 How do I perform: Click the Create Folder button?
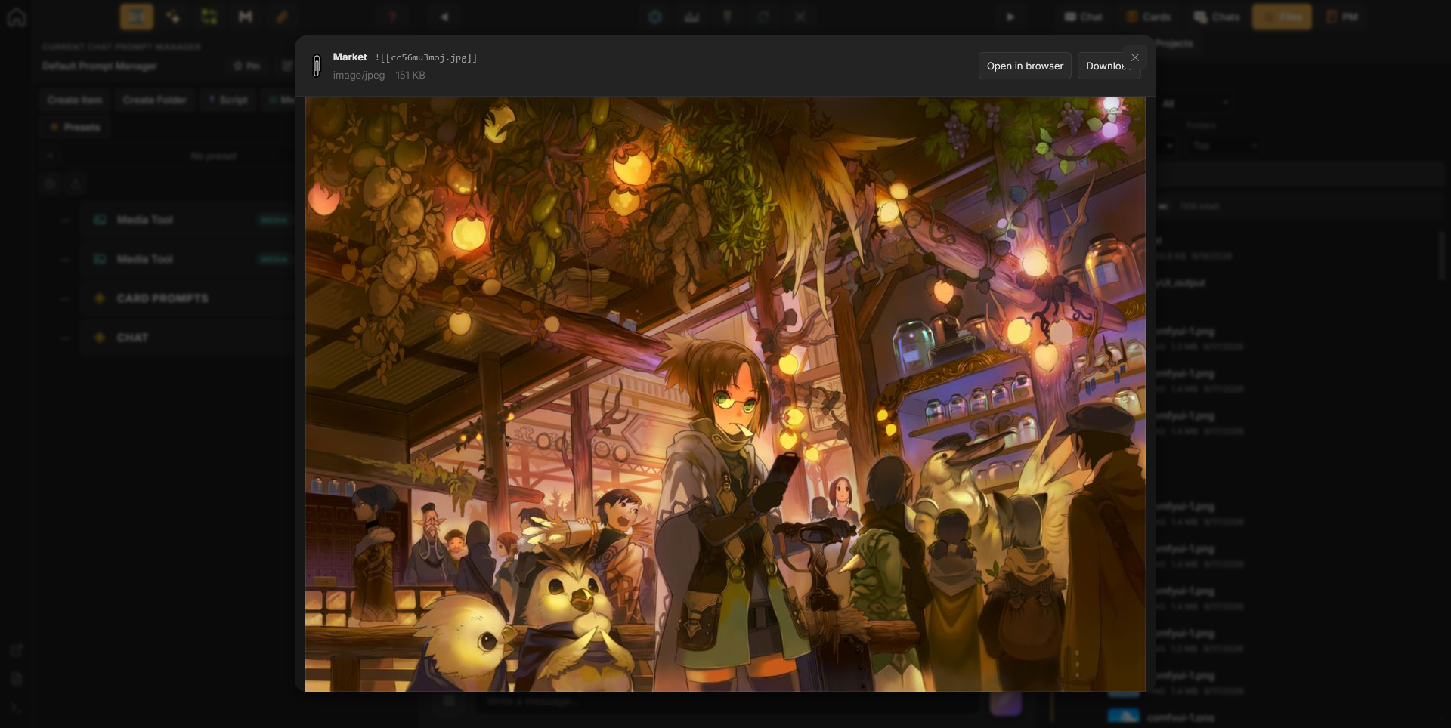click(154, 100)
